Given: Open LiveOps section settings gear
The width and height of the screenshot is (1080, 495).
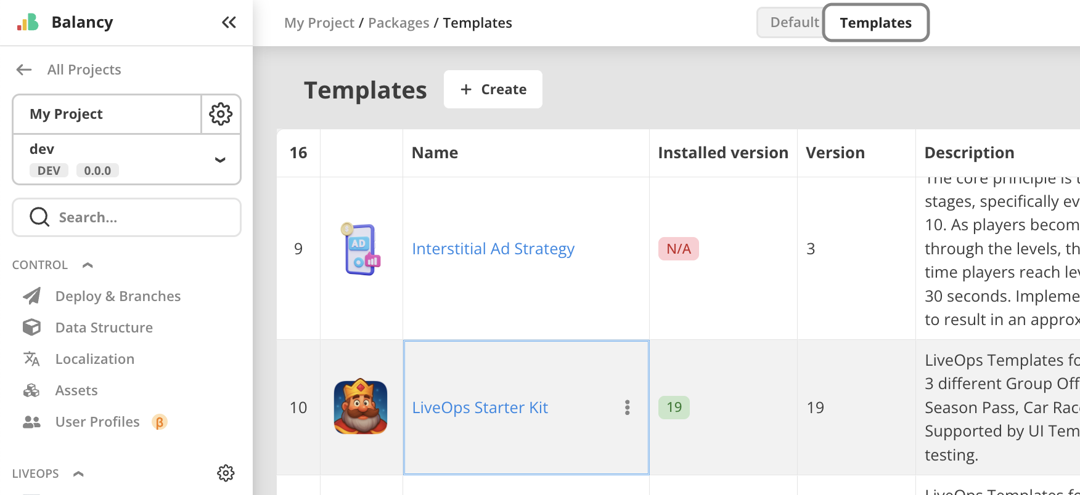Looking at the screenshot, I should [226, 473].
